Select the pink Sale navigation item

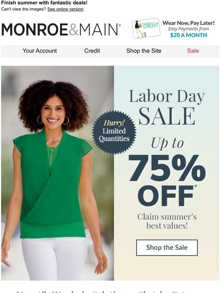[x=193, y=51]
